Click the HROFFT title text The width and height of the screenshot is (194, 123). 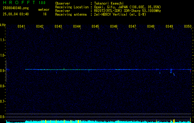pyautogui.click(x=19, y=2)
